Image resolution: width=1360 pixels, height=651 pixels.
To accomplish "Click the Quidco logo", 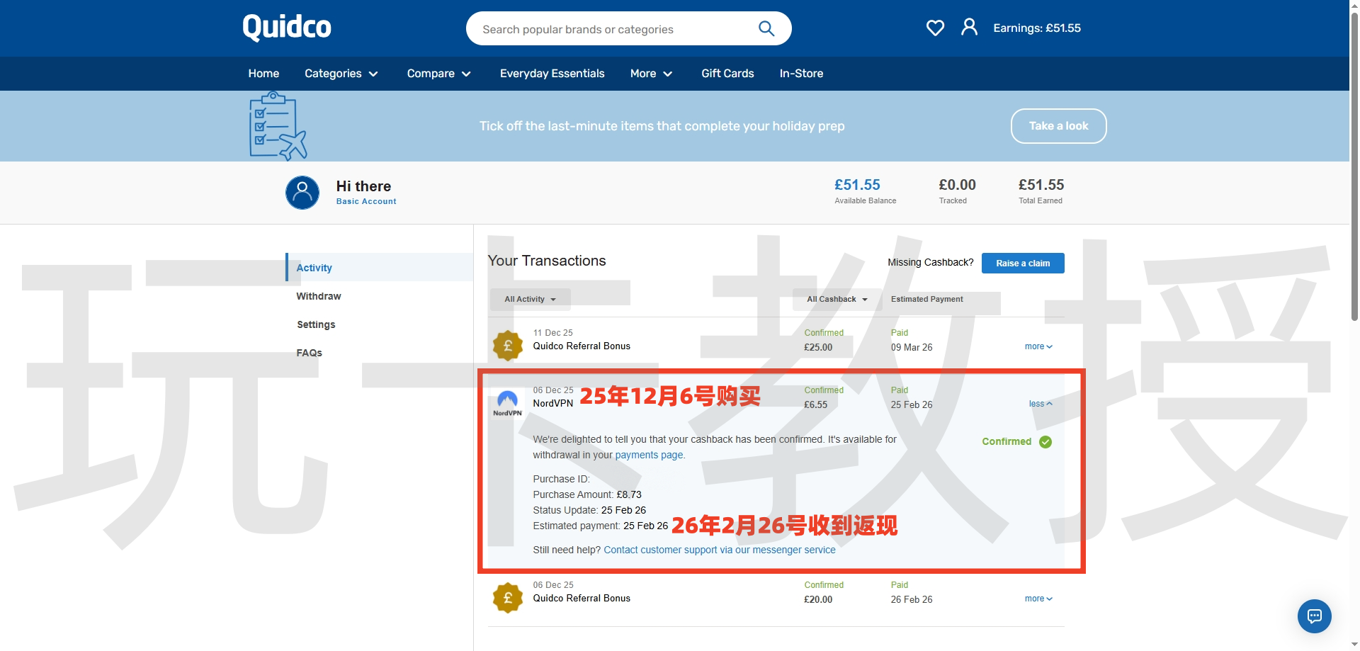I will pyautogui.click(x=286, y=27).
